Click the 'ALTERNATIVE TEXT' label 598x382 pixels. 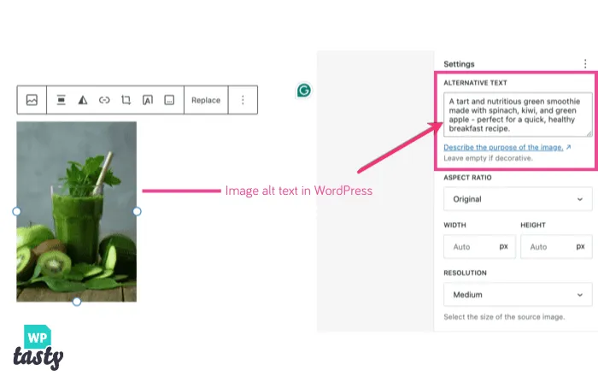click(x=475, y=83)
